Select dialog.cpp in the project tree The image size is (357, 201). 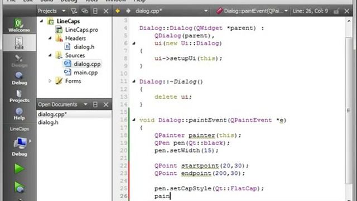coord(87,64)
